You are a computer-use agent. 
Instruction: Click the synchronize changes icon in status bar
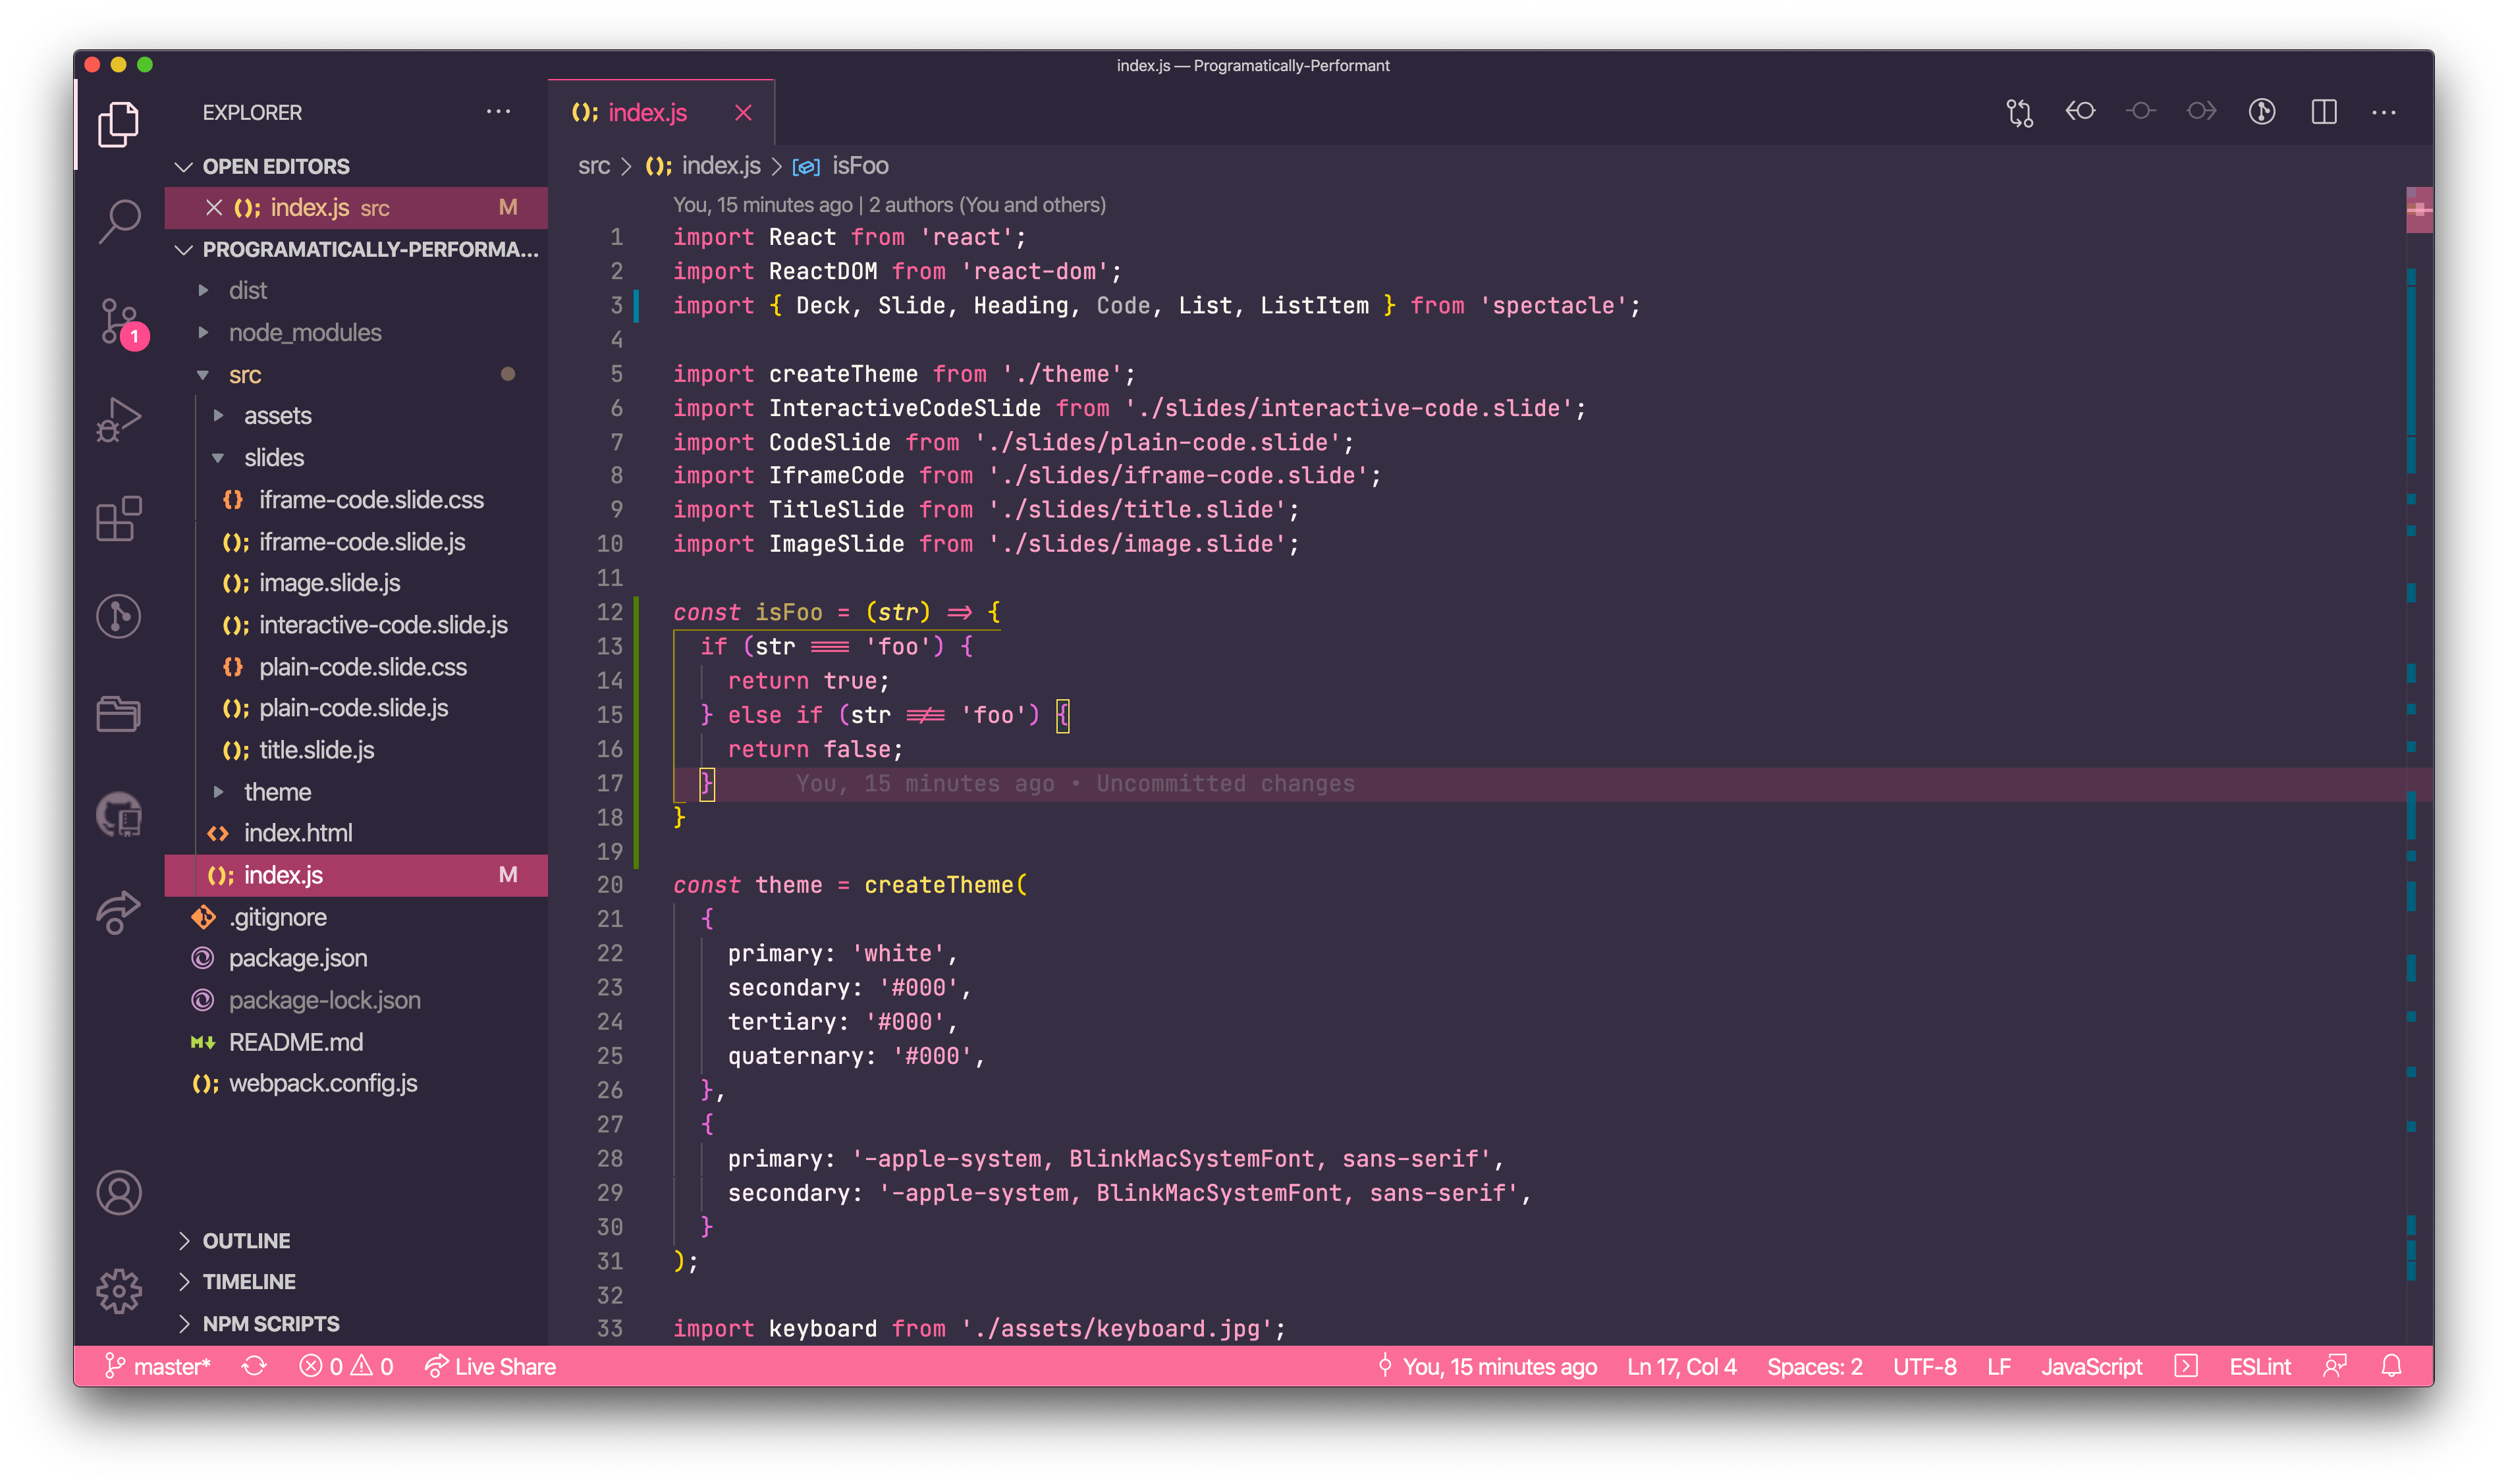pos(254,1366)
